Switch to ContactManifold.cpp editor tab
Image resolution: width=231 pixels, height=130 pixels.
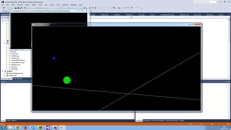point(167,14)
